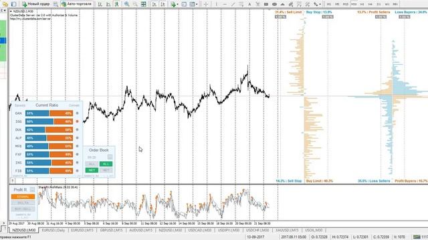Click the New Order (Новый ордер) button
This screenshot has height=240, width=428.
click(36, 4)
